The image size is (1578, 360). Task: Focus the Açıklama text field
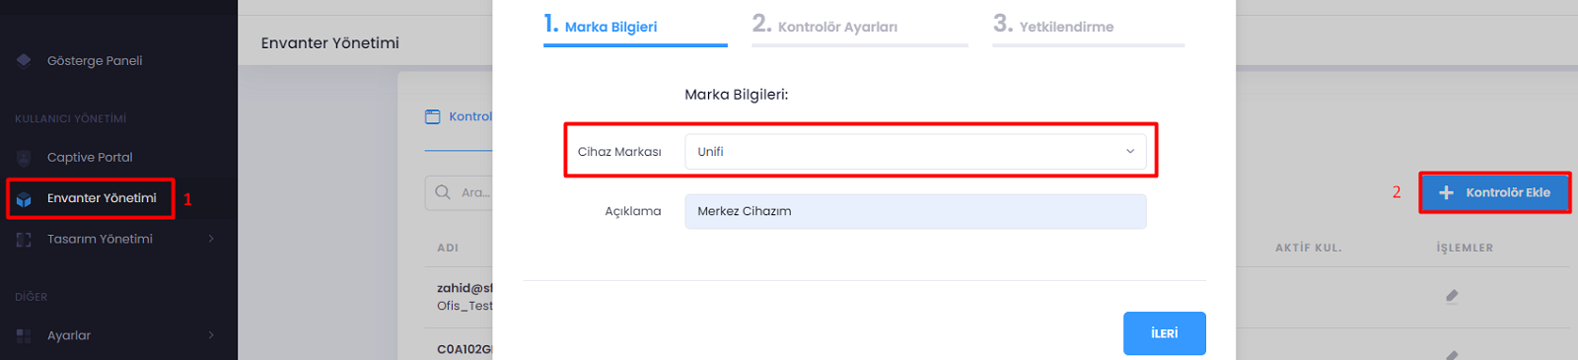coord(915,211)
